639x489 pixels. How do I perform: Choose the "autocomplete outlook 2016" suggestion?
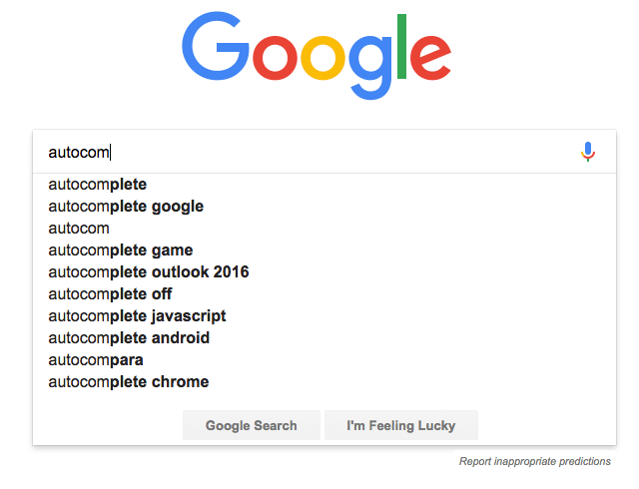(149, 272)
